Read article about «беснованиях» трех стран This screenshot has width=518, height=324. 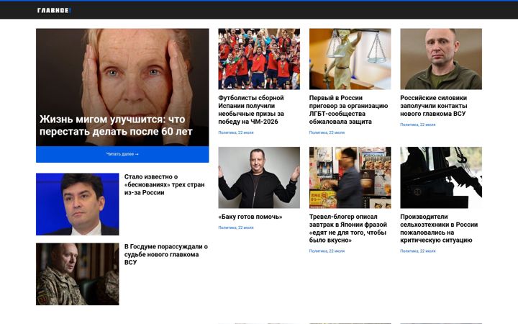pyautogui.click(x=164, y=185)
